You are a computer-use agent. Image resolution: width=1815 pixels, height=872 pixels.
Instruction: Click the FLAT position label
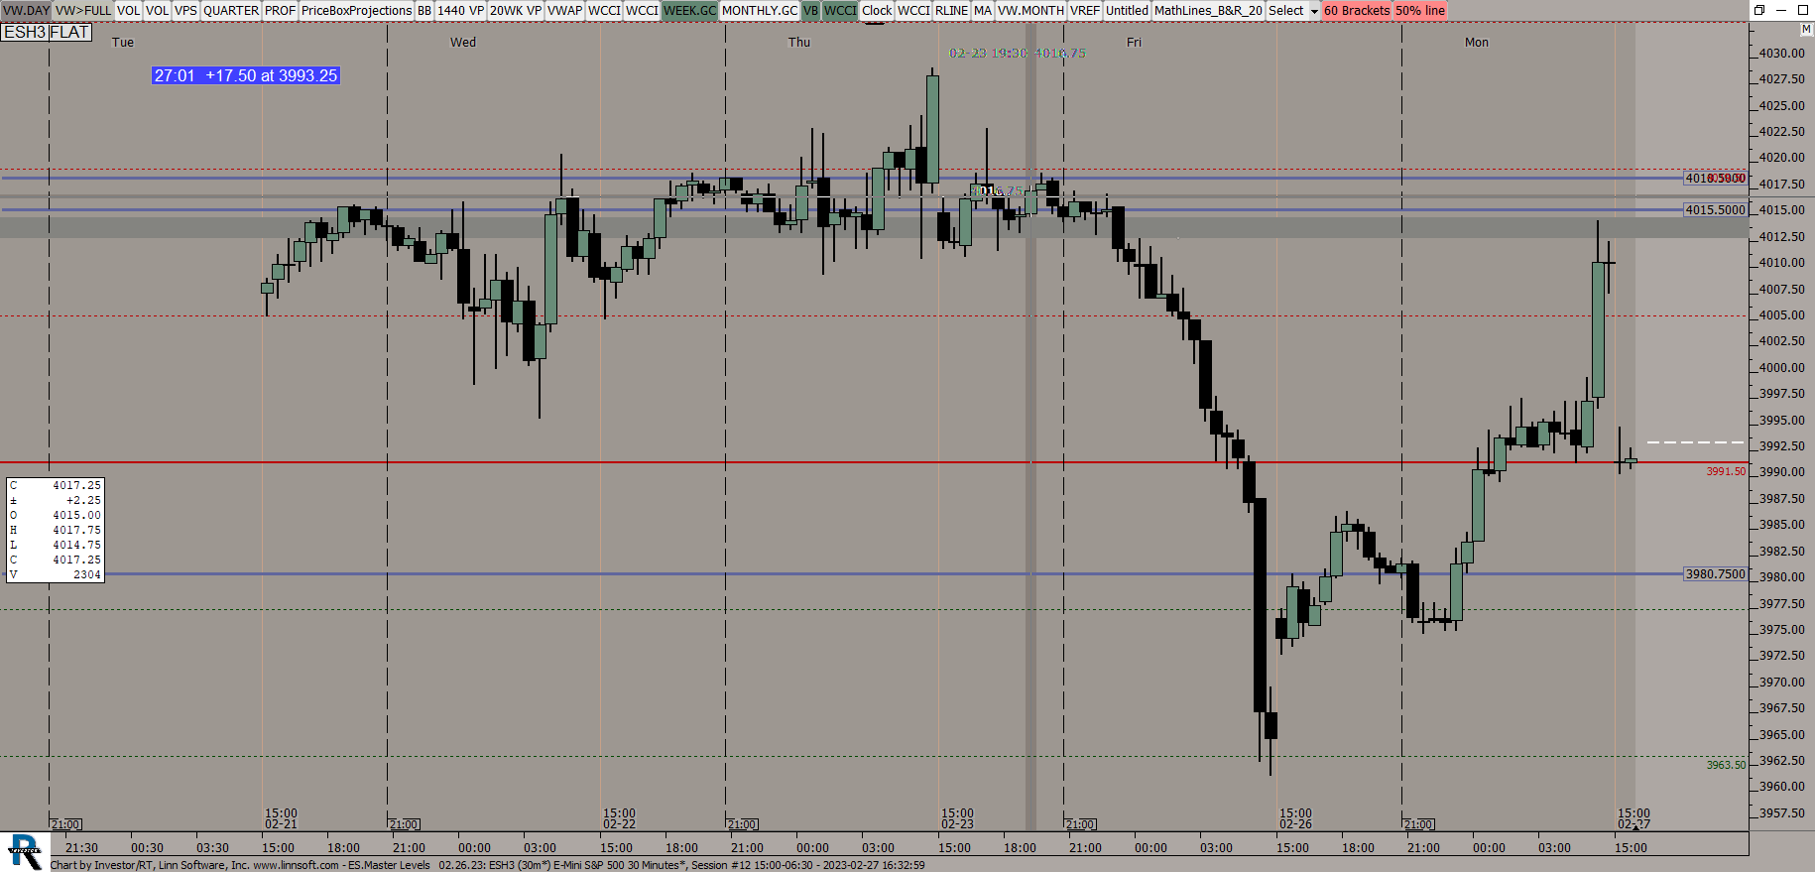pyautogui.click(x=69, y=32)
